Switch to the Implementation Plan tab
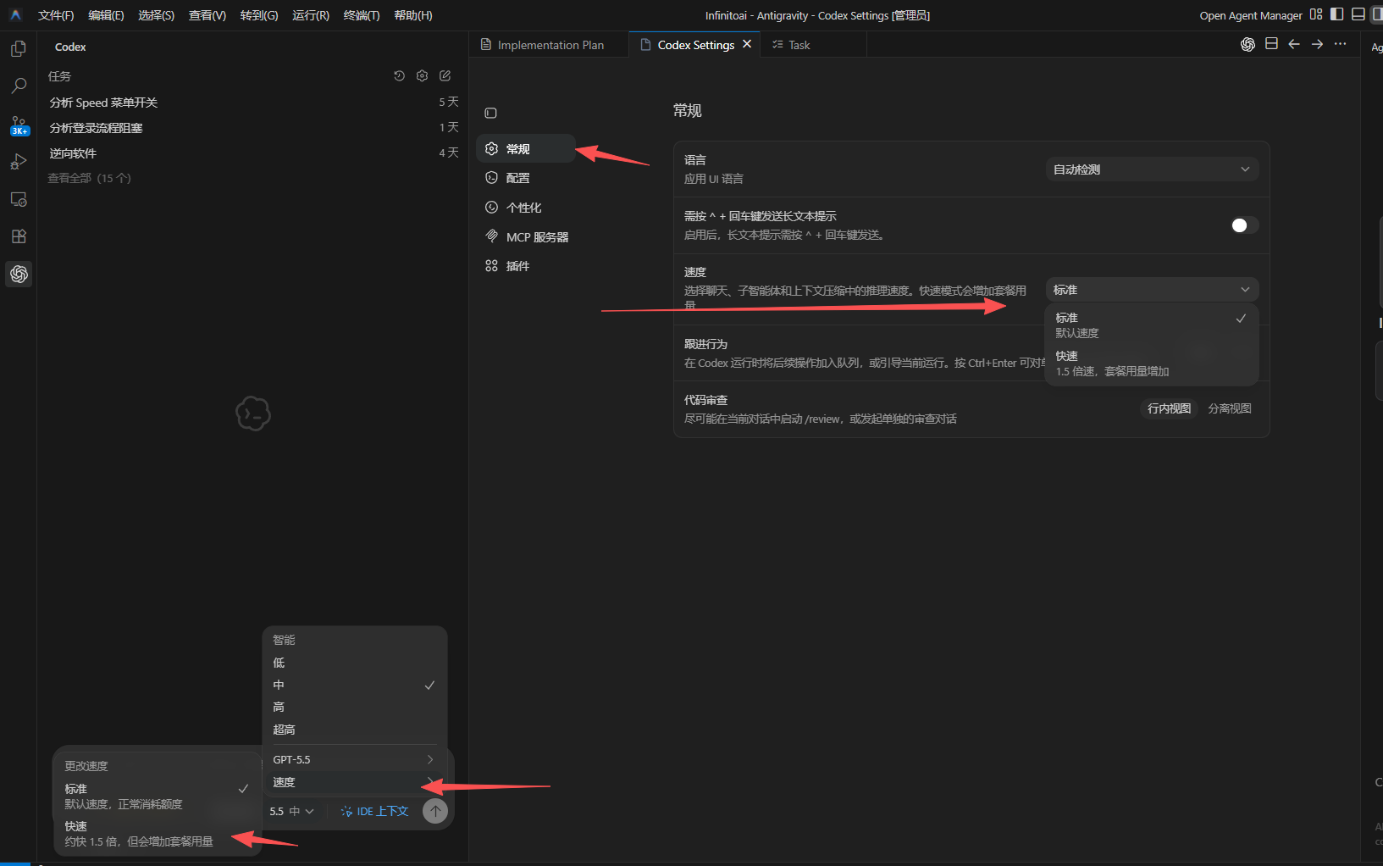Image resolution: width=1383 pixels, height=866 pixels. pos(549,45)
